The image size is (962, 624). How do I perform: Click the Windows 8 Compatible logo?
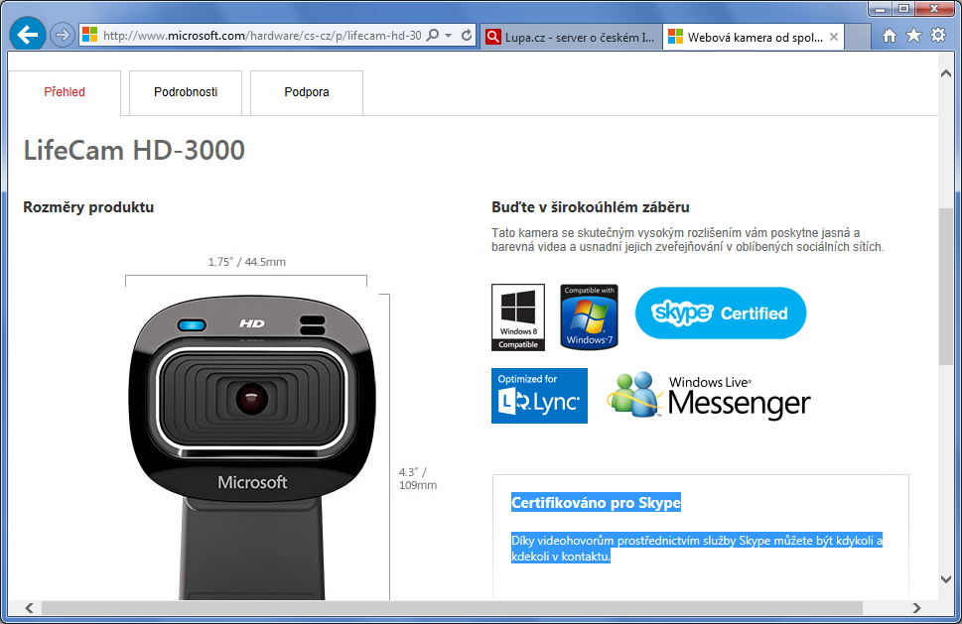click(x=518, y=317)
